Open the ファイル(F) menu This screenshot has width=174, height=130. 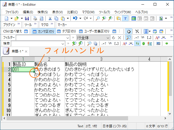pyautogui.click(x=12, y=12)
